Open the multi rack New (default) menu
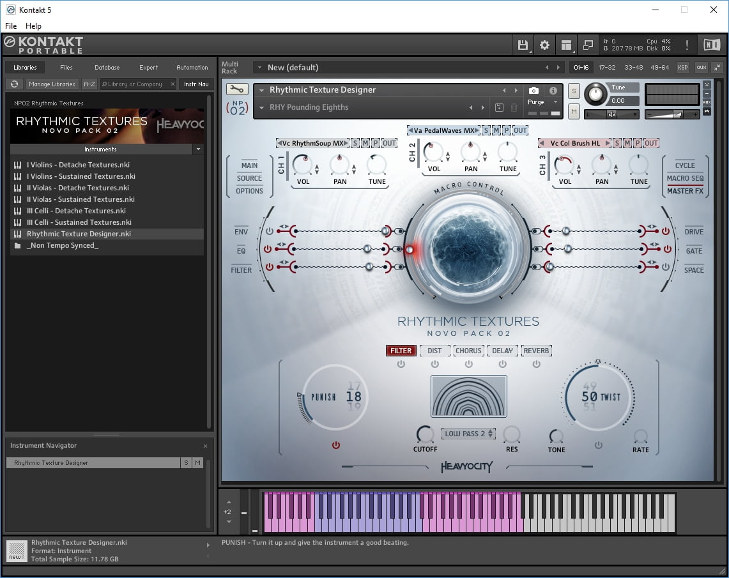Screen dimensions: 729x578 click(259, 67)
